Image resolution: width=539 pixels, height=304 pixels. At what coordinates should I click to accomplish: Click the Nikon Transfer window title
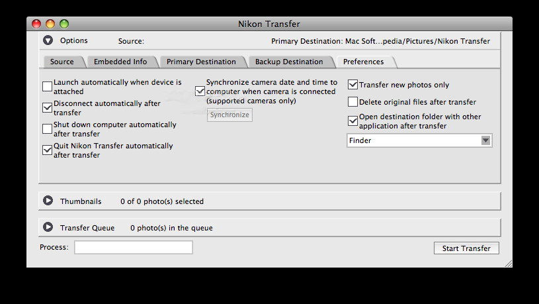pyautogui.click(x=269, y=24)
